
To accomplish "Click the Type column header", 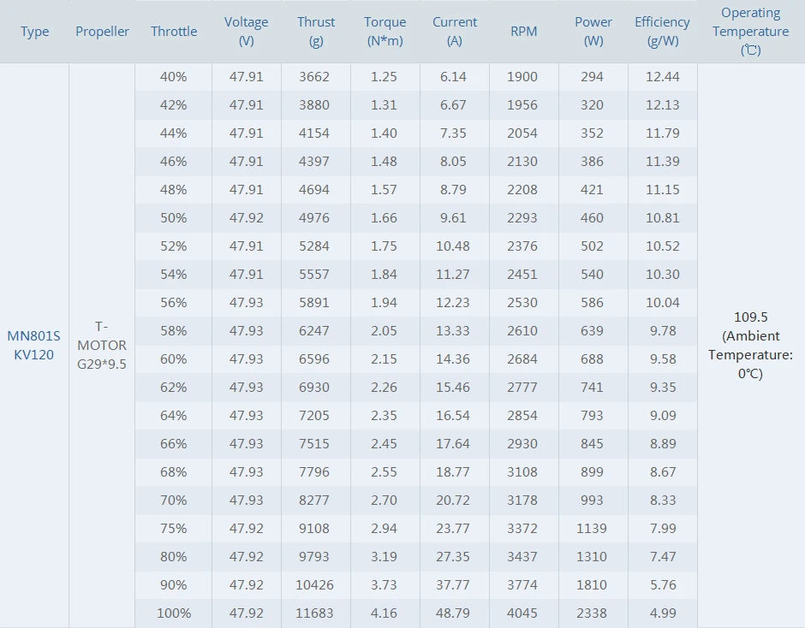I will 35,32.
